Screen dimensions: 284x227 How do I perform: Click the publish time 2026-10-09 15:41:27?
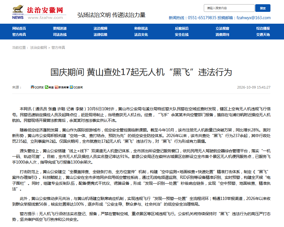254,87
